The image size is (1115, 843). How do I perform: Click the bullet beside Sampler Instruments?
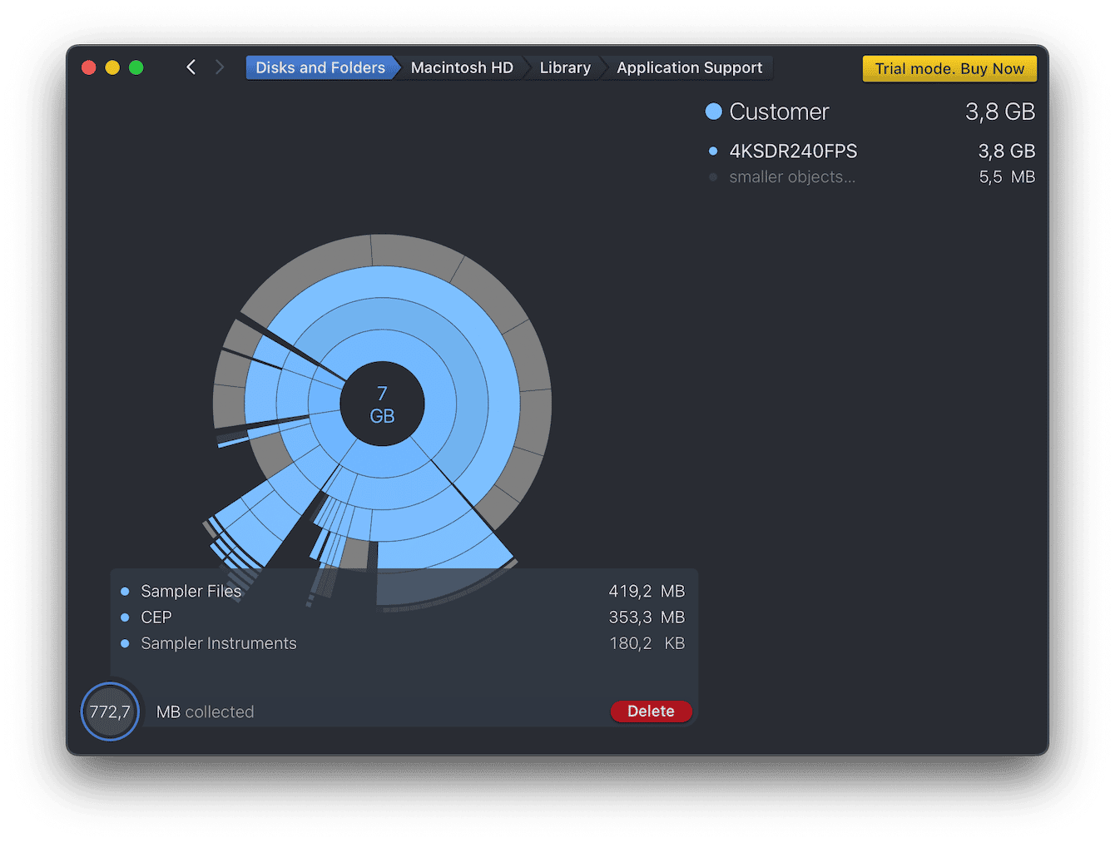point(125,643)
